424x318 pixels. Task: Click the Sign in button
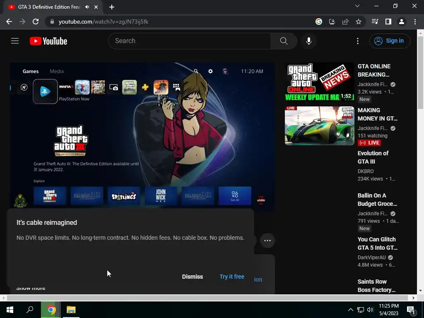tap(389, 41)
